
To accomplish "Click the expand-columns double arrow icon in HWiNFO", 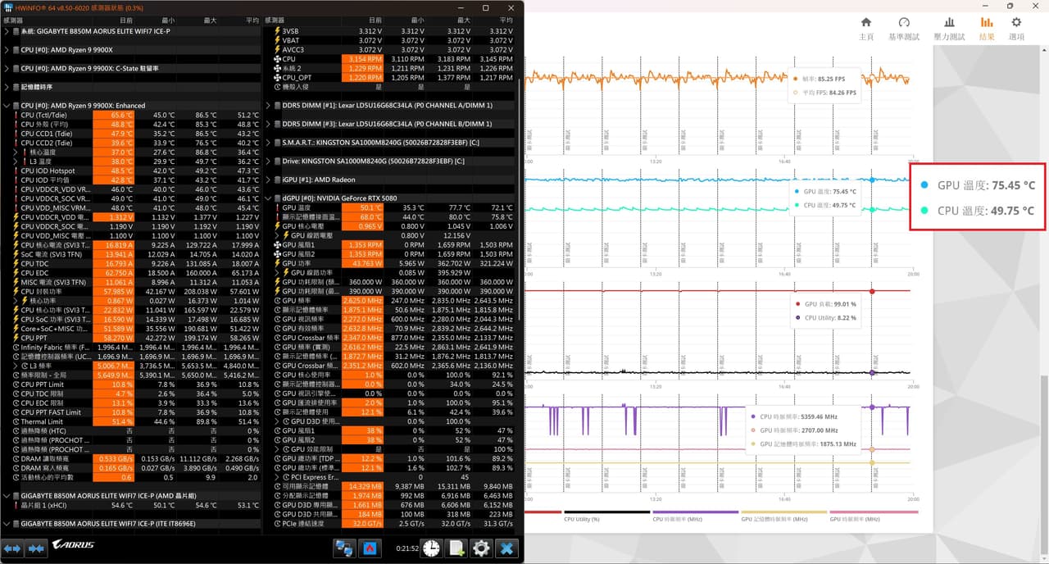I will 12,548.
